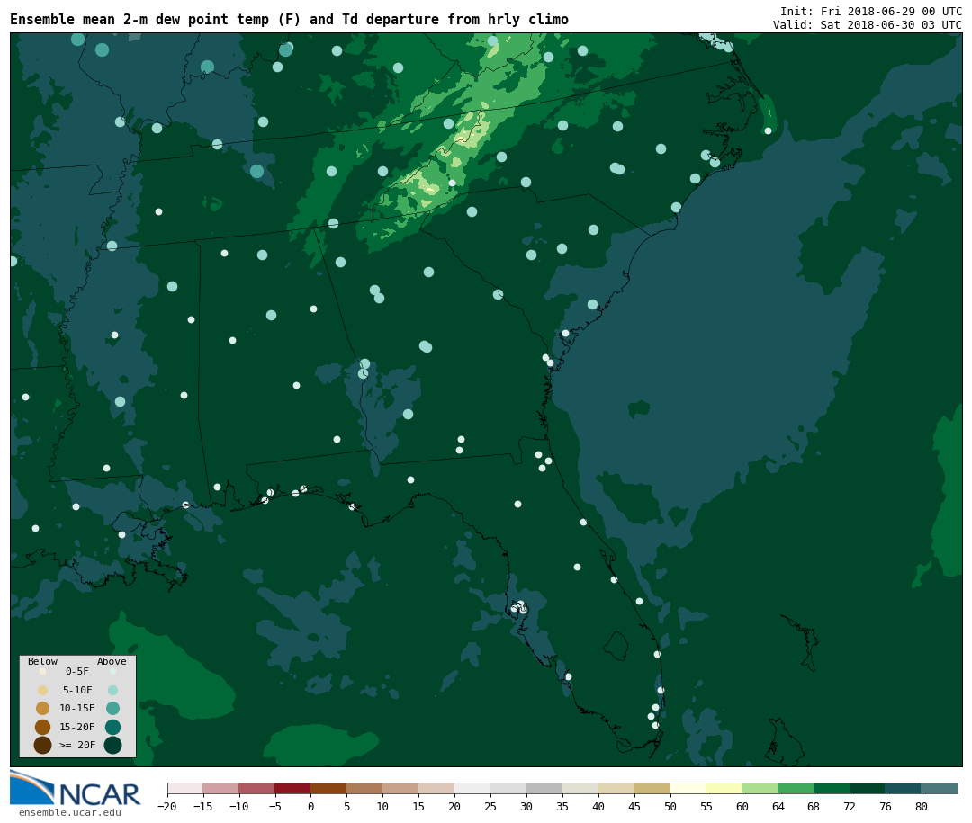The image size is (972, 823).
Task: Select the -10 to -5 colorbar swatch
Action: 257,788
